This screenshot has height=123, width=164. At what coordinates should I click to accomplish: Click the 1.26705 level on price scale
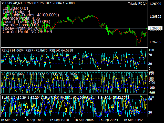[x=155, y=42]
